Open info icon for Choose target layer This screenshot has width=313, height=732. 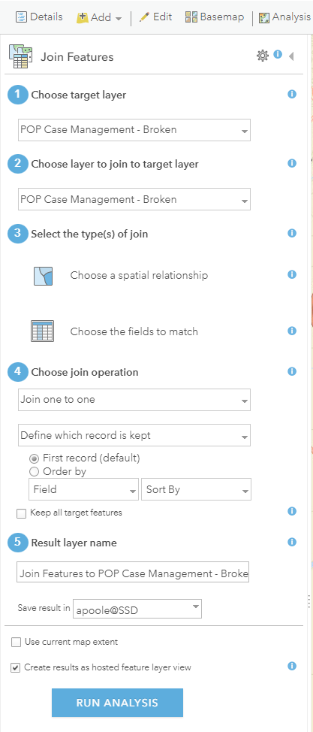[292, 94]
